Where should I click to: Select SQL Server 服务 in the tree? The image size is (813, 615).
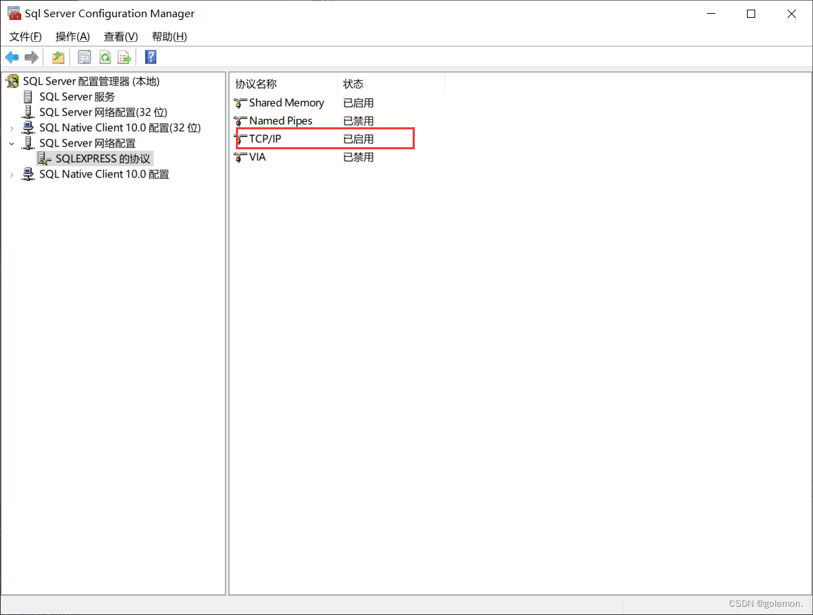77,97
